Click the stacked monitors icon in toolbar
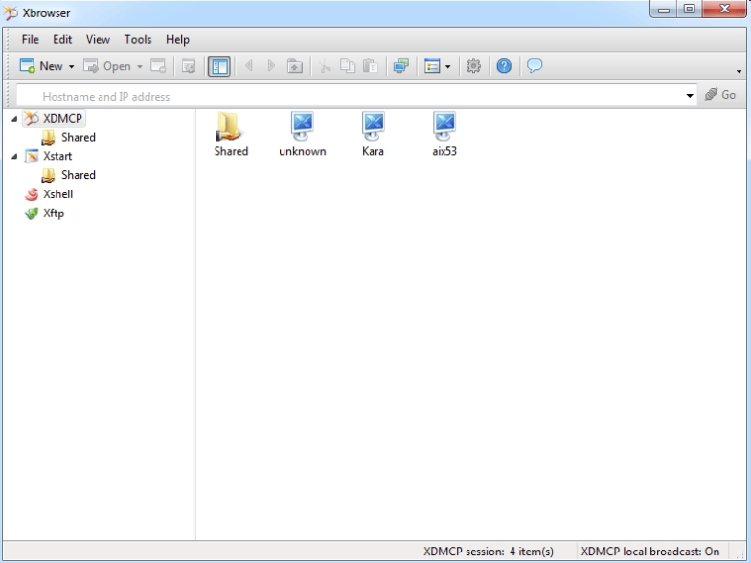 coord(400,66)
